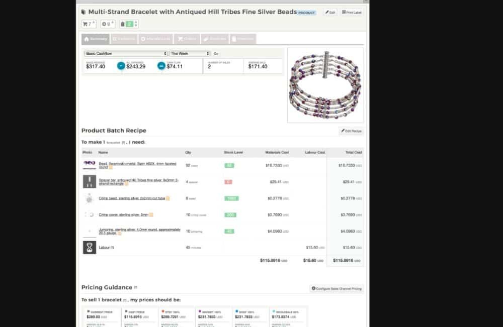Open the Basic Cashflow report dropdown
This screenshot has height=327, width=503.
point(126,53)
